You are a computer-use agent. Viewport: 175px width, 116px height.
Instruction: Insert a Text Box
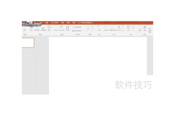pos(106,28)
